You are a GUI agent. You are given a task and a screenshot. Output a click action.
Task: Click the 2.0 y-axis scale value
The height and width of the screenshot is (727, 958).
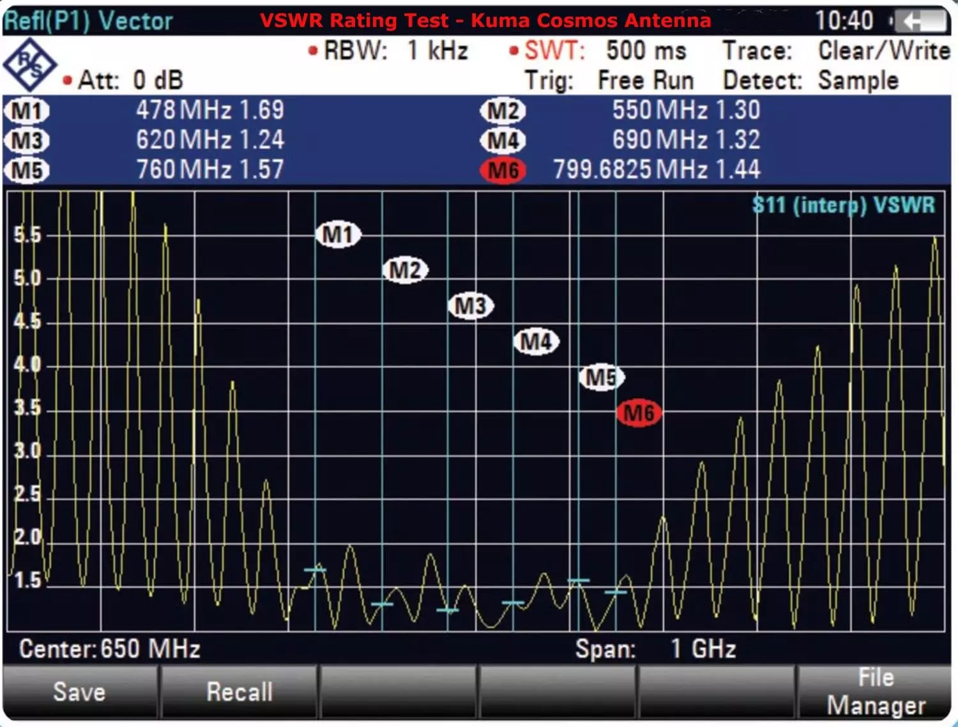click(27, 537)
